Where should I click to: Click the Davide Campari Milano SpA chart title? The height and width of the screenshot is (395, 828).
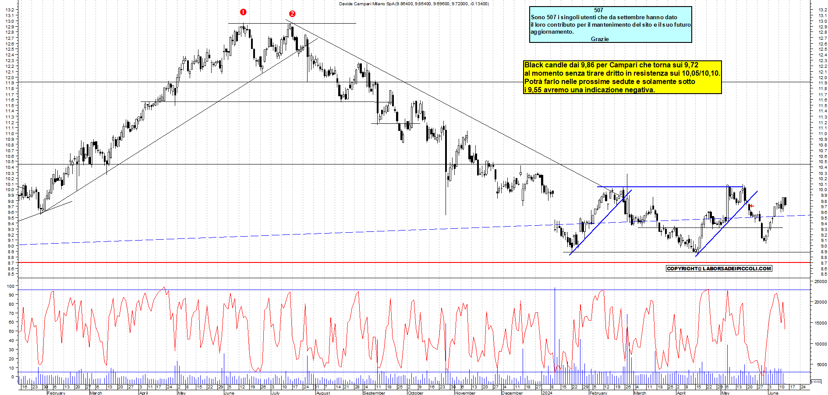414,3
